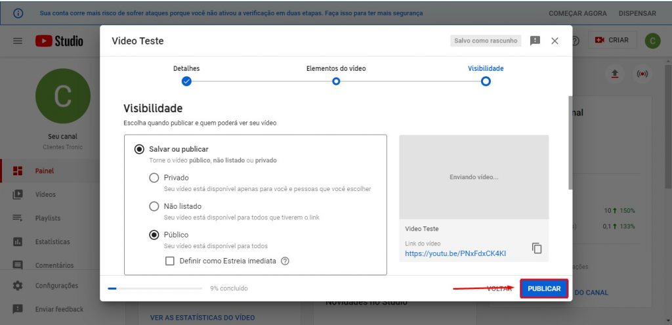Click DISPENSAR in the security banner
Image resolution: width=672 pixels, height=325 pixels.
[636, 13]
